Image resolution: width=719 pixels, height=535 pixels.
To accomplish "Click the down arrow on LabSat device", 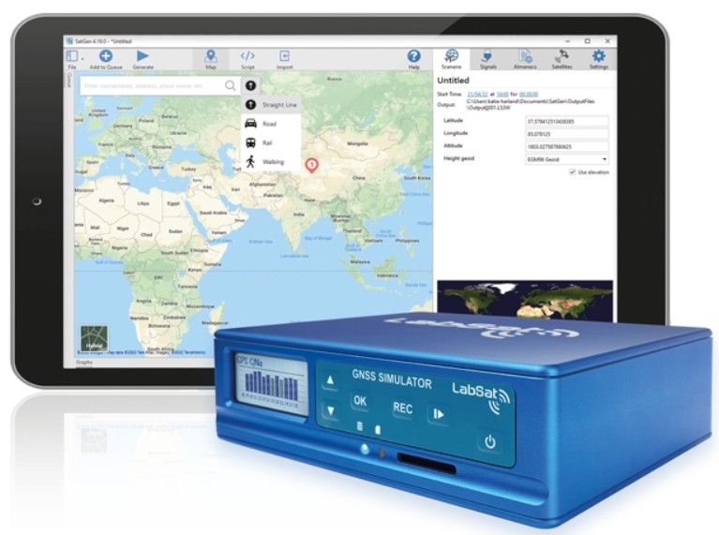I will (331, 410).
